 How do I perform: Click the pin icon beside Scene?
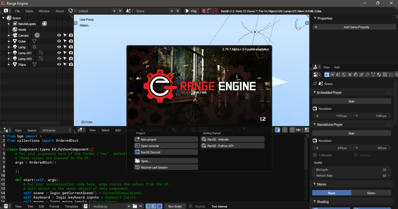coord(315,84)
